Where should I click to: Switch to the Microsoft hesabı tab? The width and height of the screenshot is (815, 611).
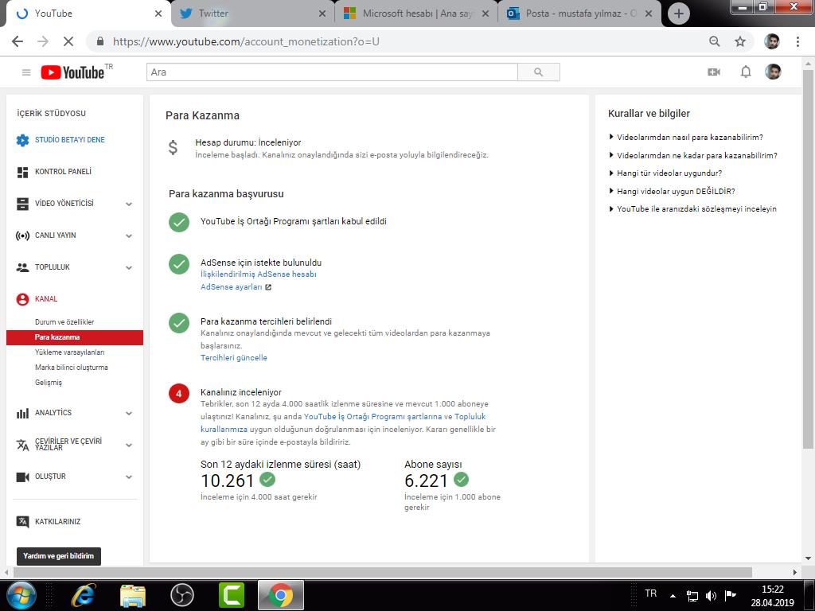(417, 14)
